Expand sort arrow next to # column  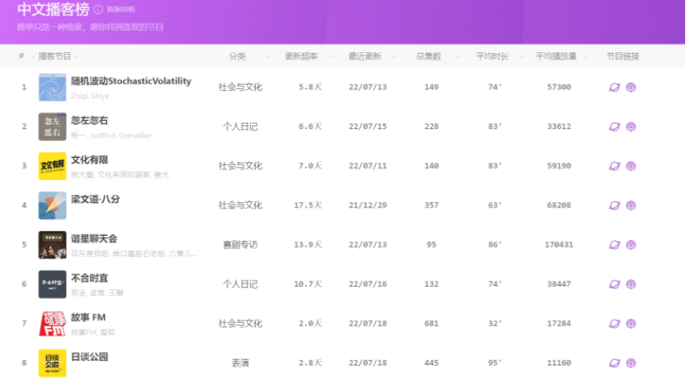coord(33,56)
